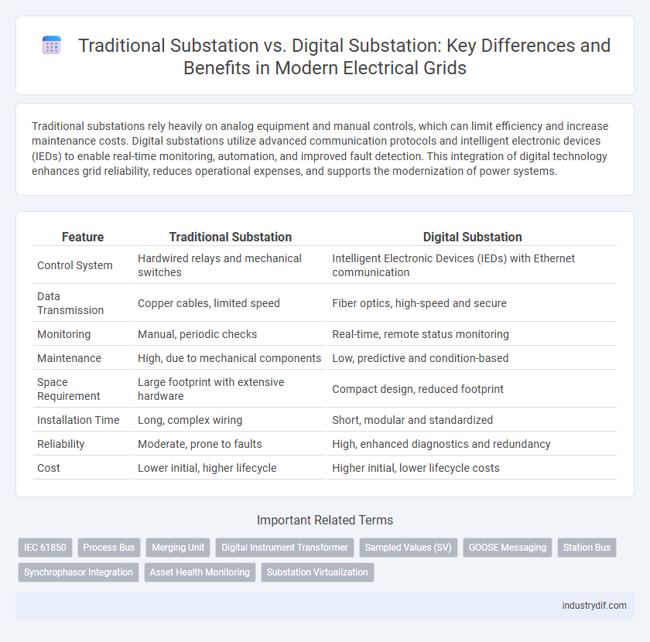650x642 pixels.
Task: Click 'Long, complex wiring' cell
Action: pos(230,420)
